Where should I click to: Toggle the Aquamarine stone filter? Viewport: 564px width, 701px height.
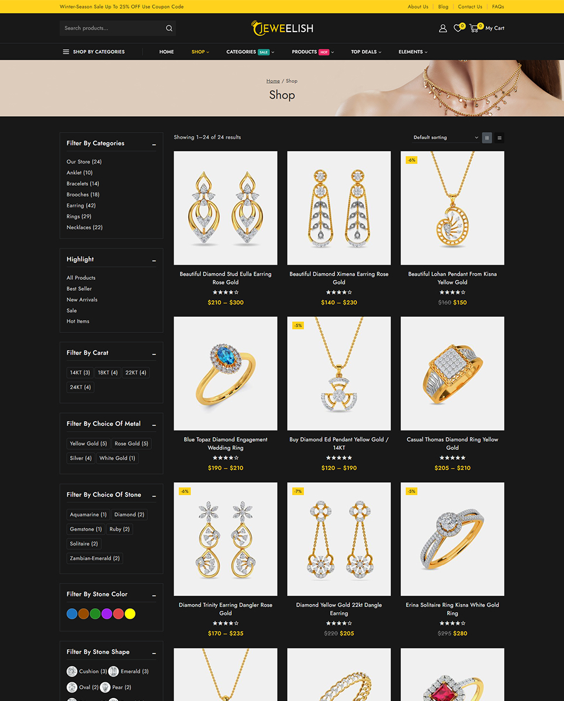tap(88, 515)
